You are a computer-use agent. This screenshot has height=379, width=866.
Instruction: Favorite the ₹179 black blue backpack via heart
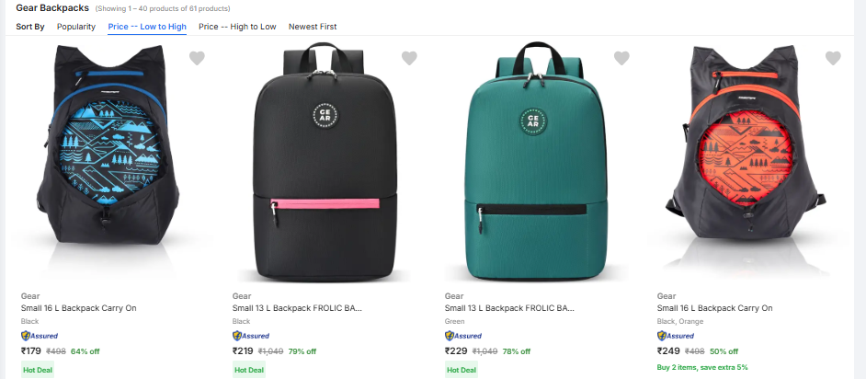(197, 58)
